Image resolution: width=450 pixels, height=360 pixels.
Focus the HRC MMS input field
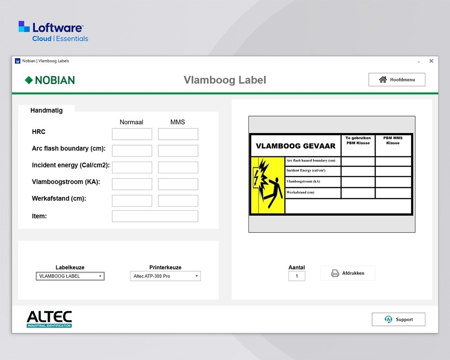click(178, 134)
